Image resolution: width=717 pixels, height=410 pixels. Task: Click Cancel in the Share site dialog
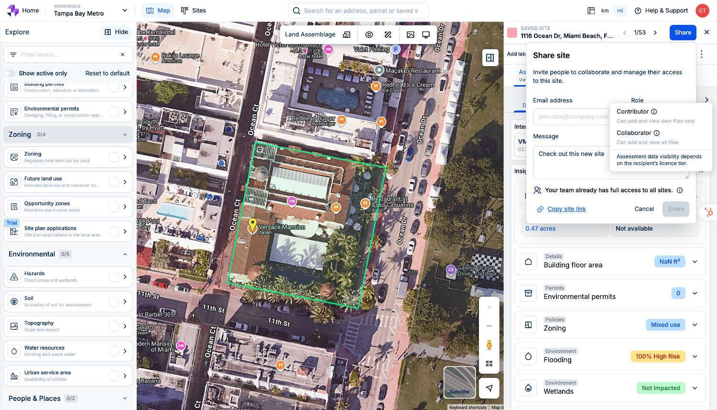pos(644,209)
